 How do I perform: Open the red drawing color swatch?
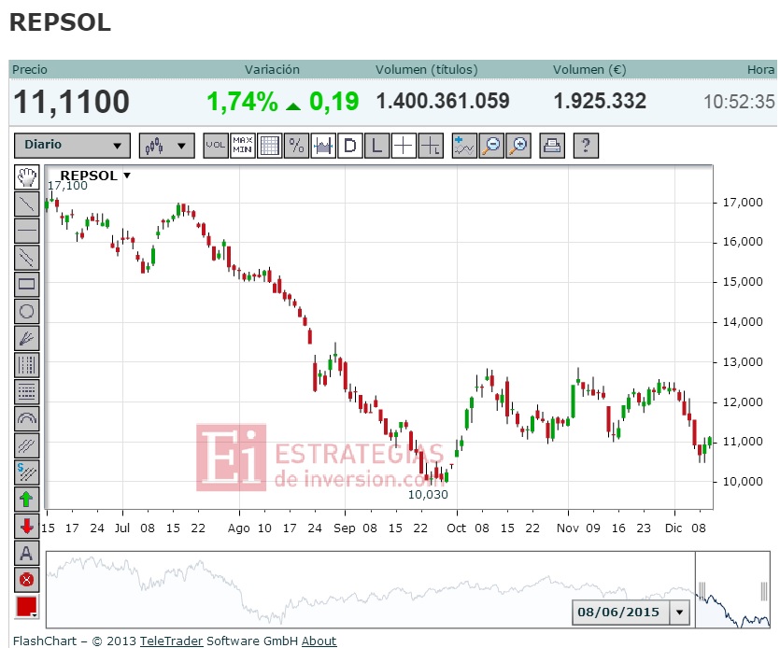[x=26, y=607]
